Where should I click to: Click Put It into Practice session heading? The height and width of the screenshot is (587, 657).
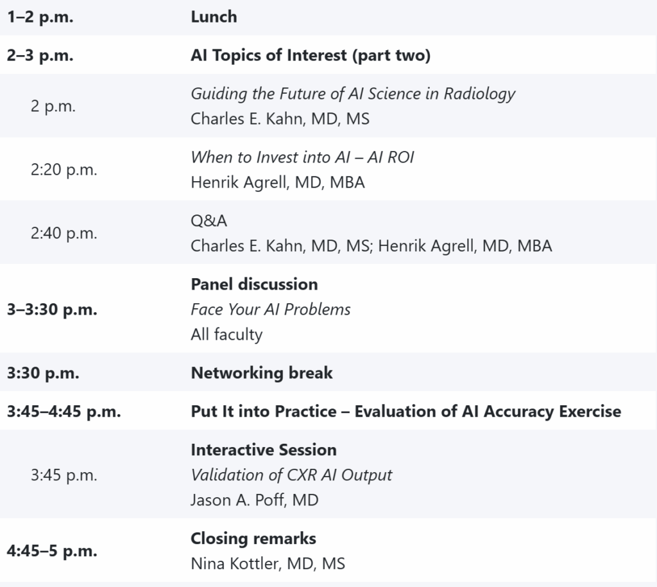click(405, 411)
